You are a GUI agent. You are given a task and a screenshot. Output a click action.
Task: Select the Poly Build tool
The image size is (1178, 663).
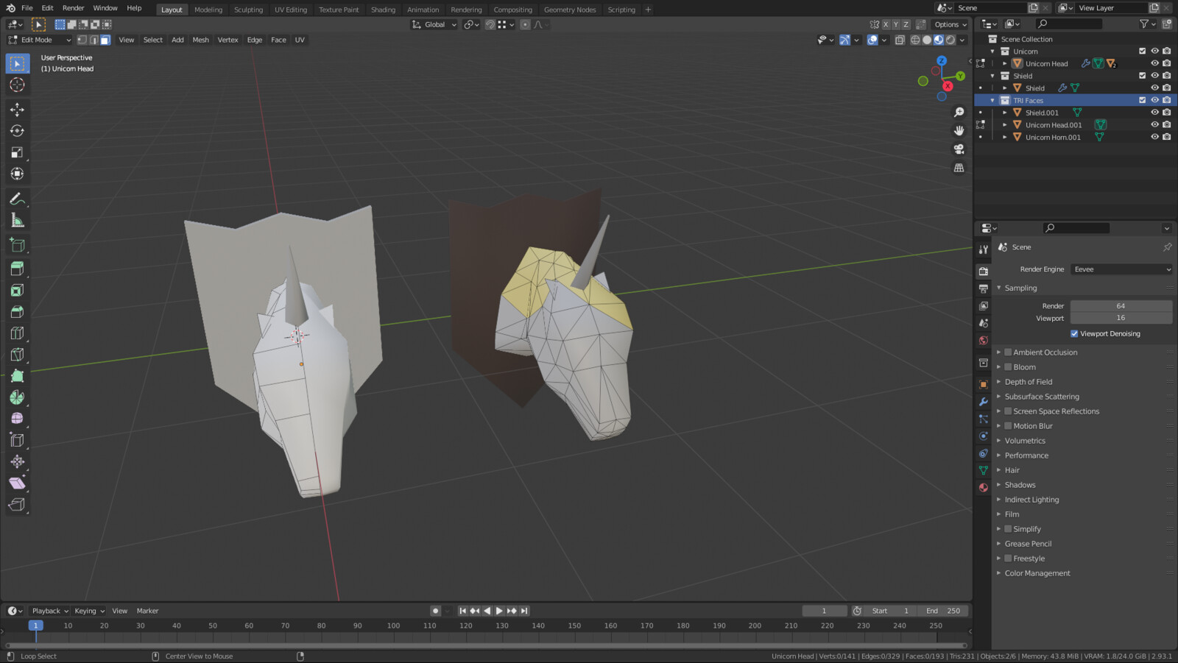(x=17, y=376)
